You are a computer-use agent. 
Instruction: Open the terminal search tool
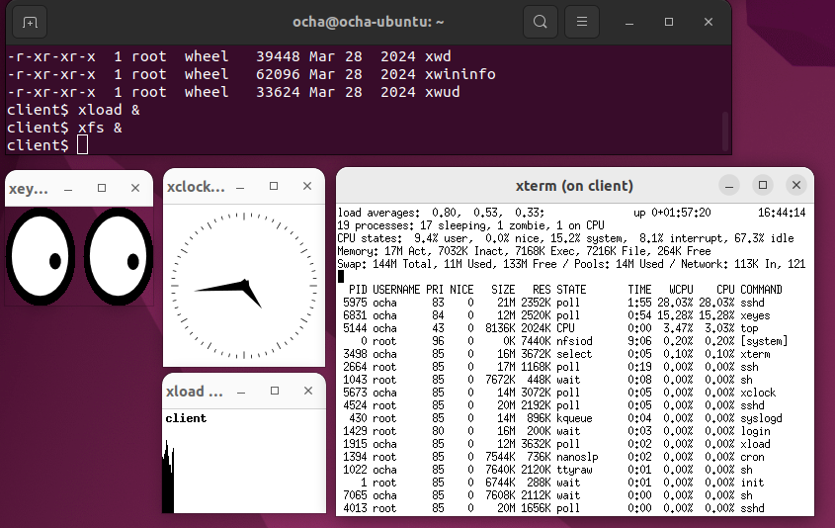(540, 22)
